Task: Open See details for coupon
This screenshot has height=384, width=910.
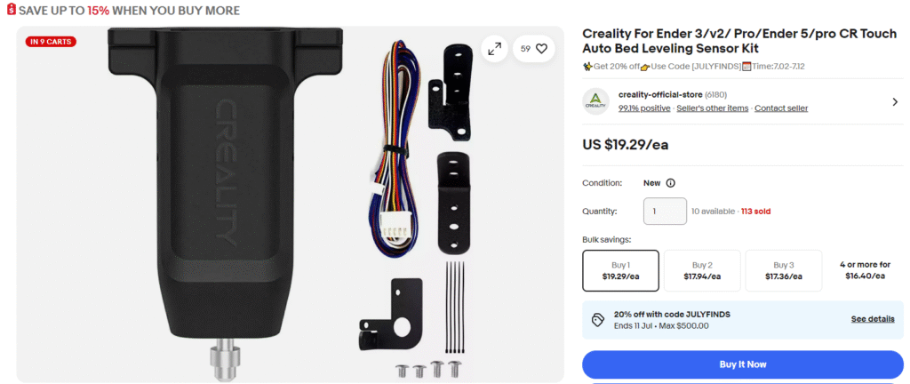Action: point(873,319)
